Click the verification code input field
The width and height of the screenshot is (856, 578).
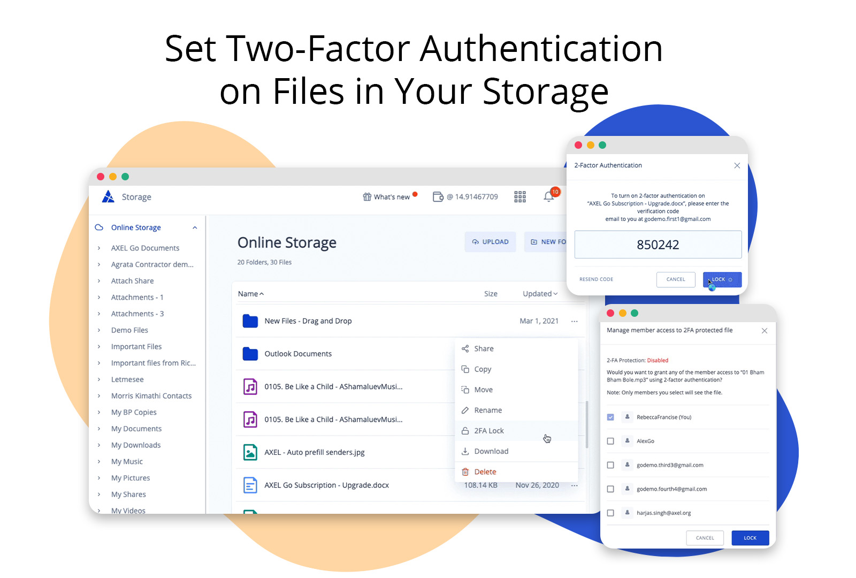point(658,245)
